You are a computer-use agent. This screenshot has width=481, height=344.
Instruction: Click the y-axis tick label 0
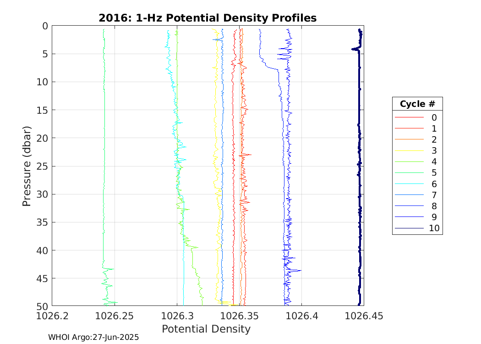45,26
